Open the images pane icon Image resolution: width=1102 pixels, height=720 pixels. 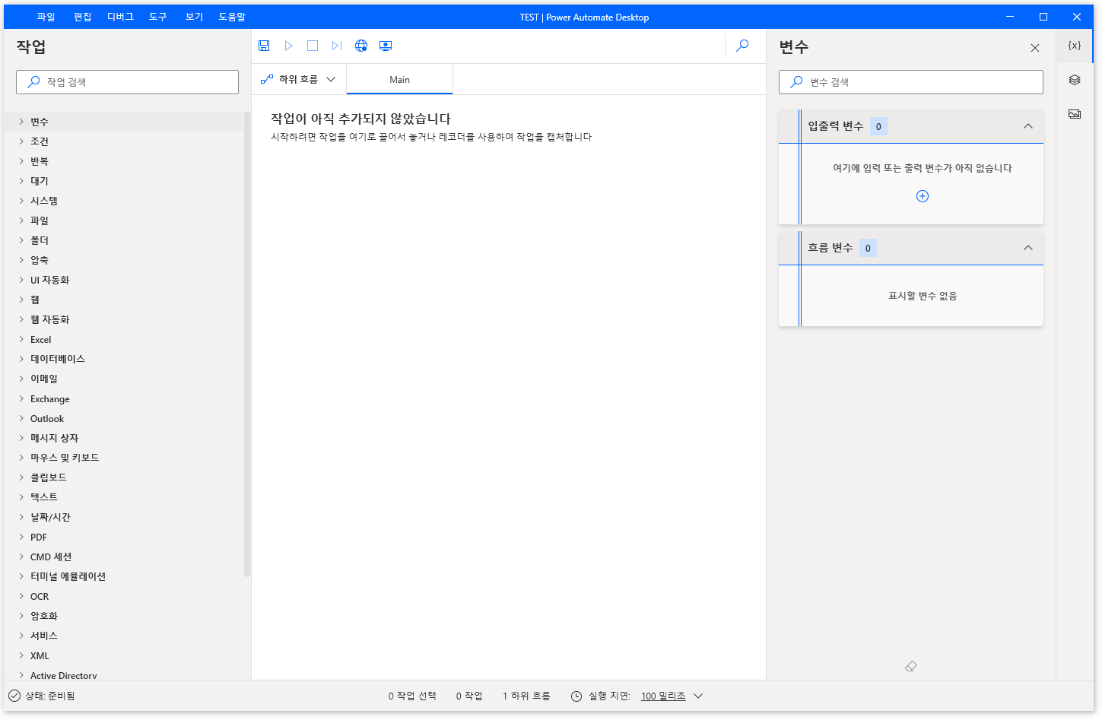coord(1075,114)
